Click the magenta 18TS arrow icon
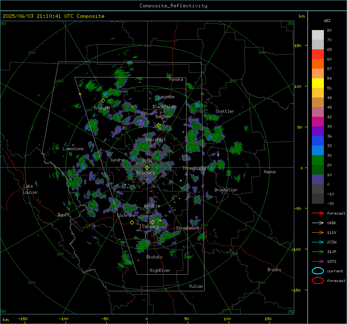The width and height of the screenshot is (347, 324). tap(318, 261)
